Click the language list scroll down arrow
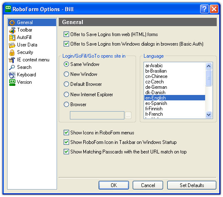223x197 pixels. (208, 114)
